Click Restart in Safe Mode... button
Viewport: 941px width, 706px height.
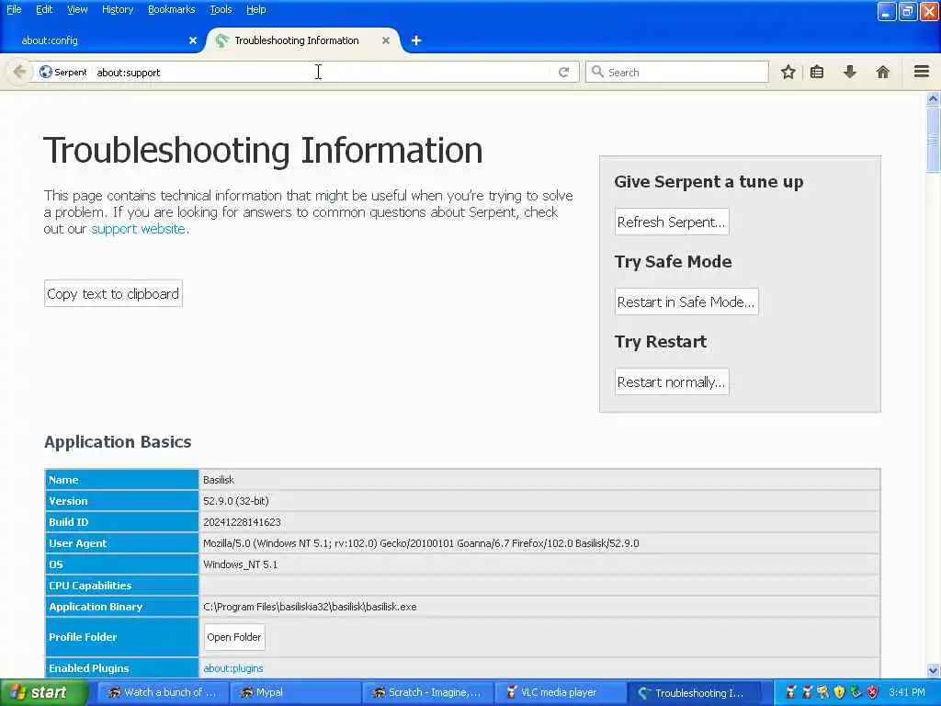click(x=686, y=302)
